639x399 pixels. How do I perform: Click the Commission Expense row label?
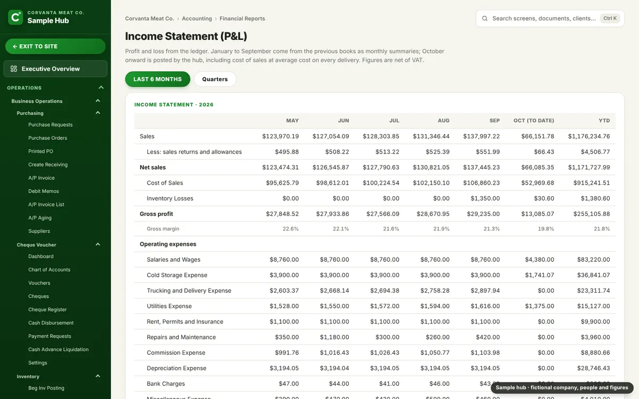click(x=176, y=352)
